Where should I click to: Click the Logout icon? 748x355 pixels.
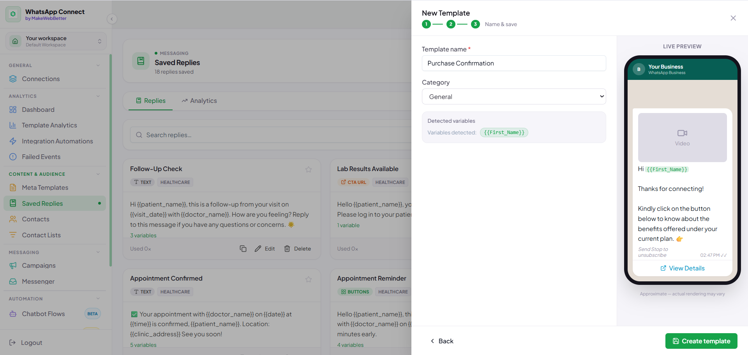coord(12,343)
